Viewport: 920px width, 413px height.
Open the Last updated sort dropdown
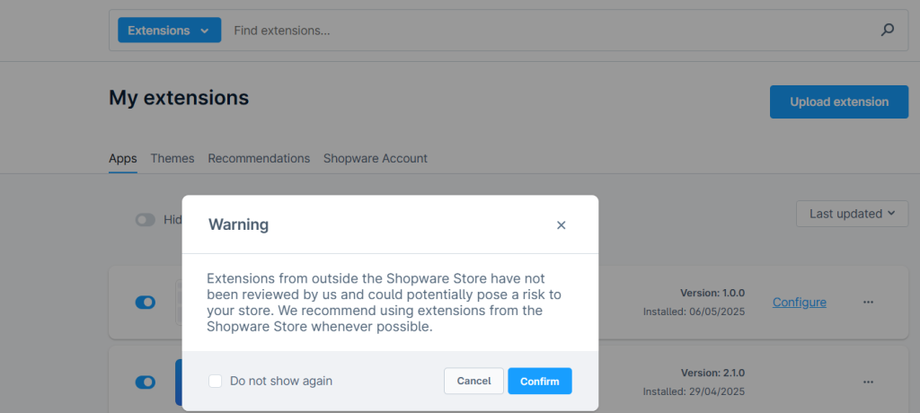pos(852,214)
